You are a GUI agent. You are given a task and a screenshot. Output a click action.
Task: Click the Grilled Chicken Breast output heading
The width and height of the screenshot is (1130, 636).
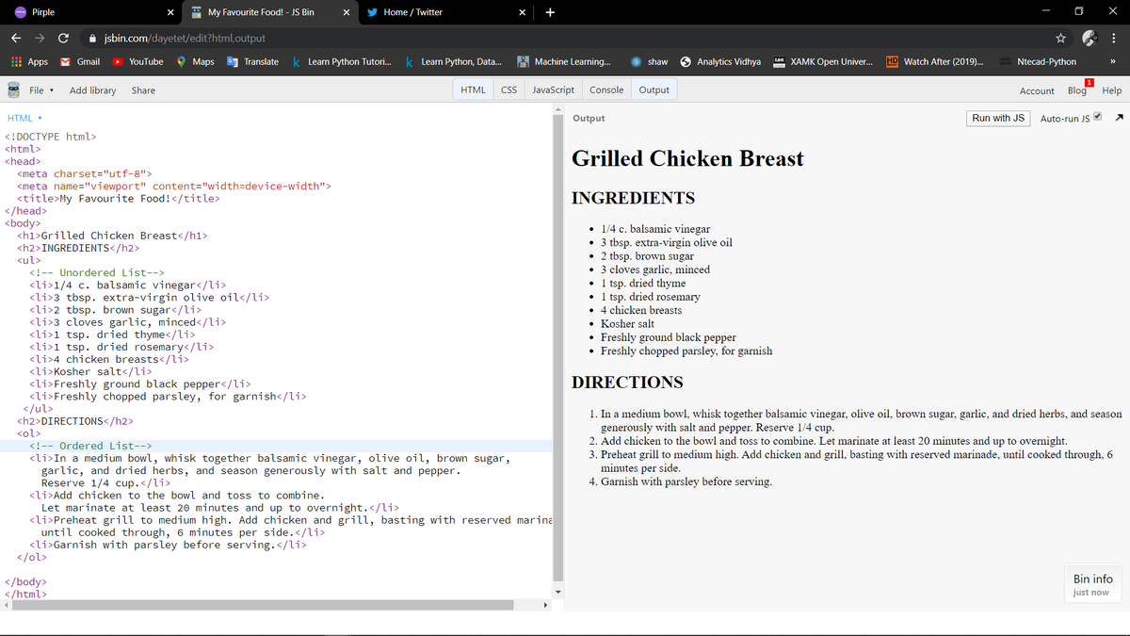pos(688,158)
